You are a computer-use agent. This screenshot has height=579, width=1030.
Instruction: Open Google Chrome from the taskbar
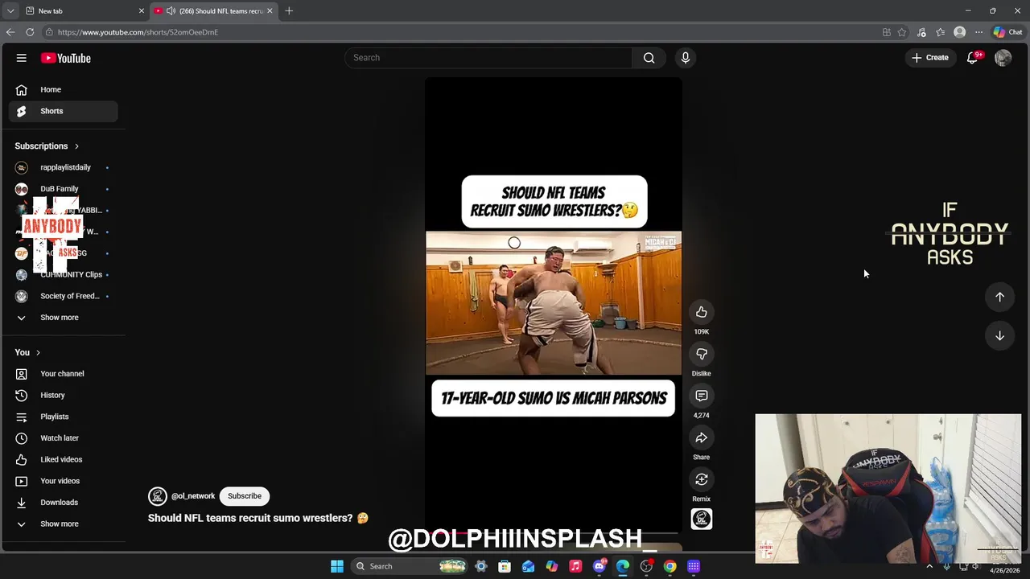(669, 566)
